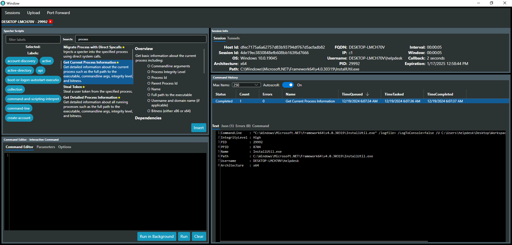Switch to the Session tab
This screenshot has width=512, height=245.
click(220, 38)
